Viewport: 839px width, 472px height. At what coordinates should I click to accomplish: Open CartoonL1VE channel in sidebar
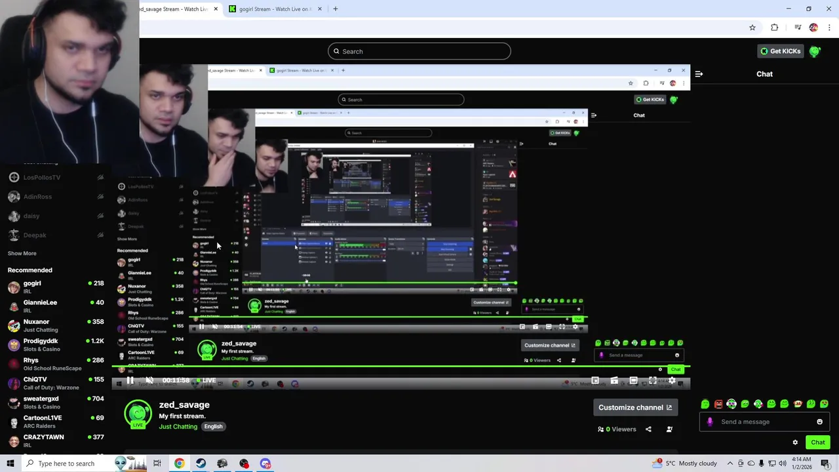click(x=55, y=422)
